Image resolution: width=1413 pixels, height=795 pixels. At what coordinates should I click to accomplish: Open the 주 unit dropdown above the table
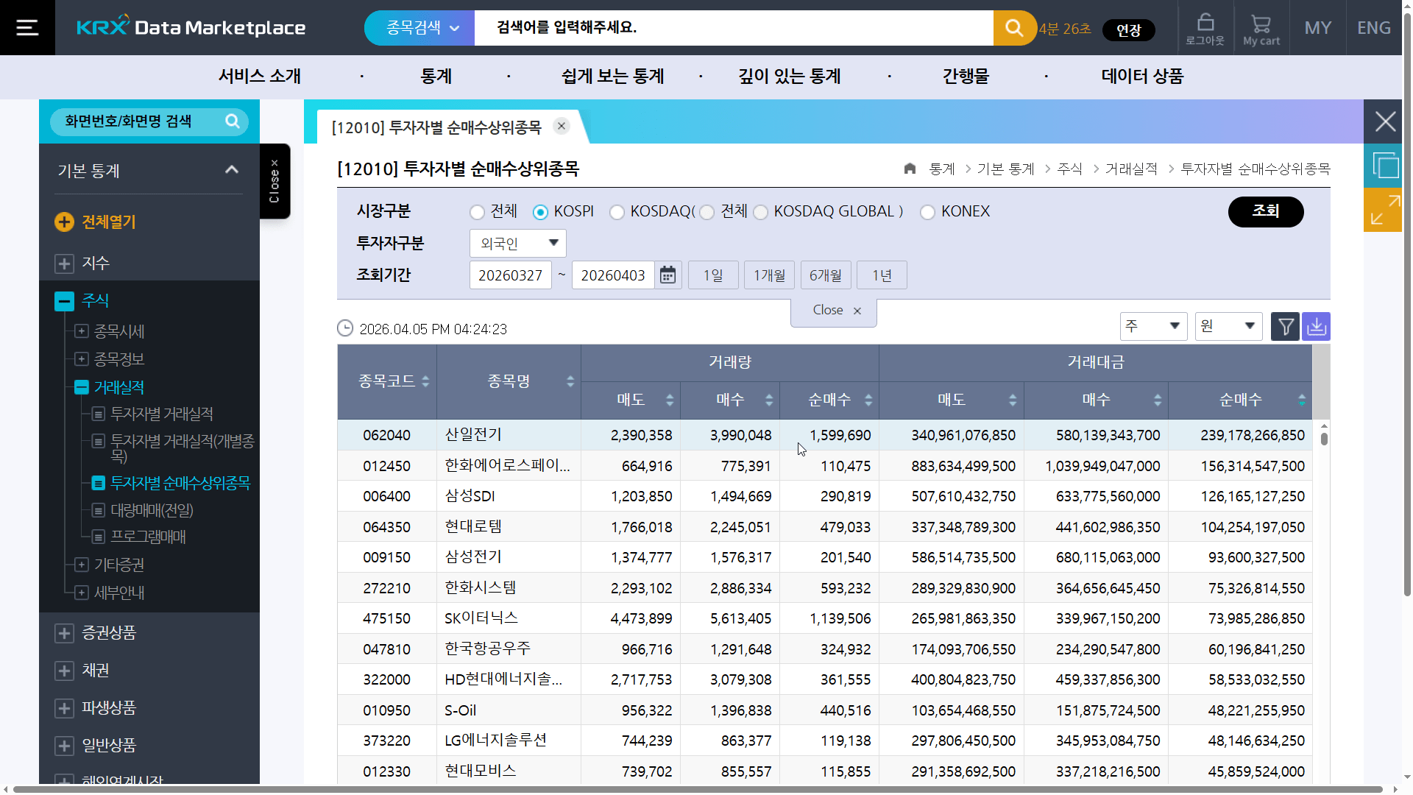[1152, 326]
